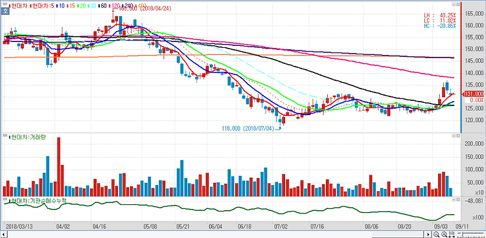The width and height of the screenshot is (486, 238).
Task: Click the low annotation 118,000 (2018/07/04)
Action: point(248,128)
